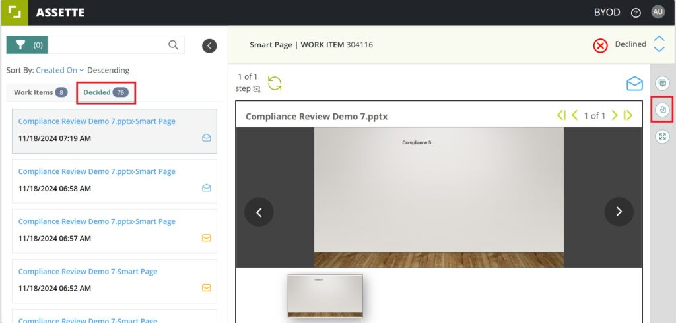Click the 'Declined' status text

click(630, 44)
